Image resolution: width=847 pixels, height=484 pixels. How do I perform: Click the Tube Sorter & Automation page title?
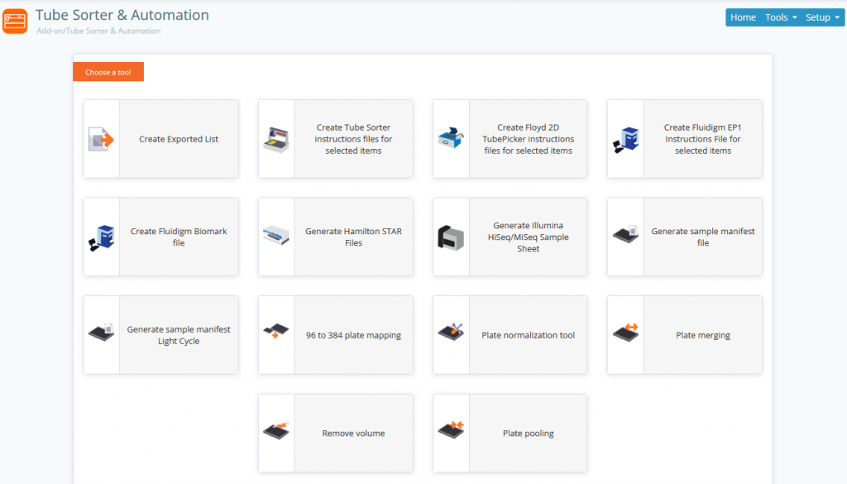[x=122, y=15]
